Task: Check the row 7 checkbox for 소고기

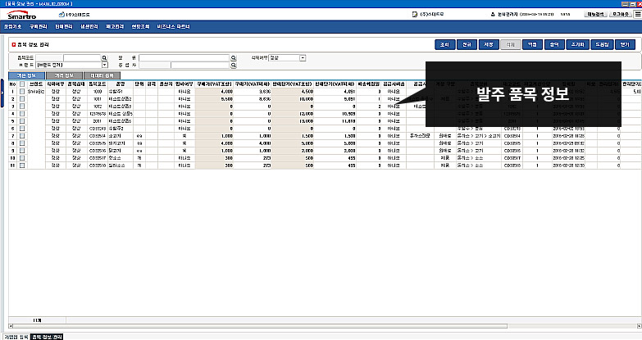Action: pos(22,136)
